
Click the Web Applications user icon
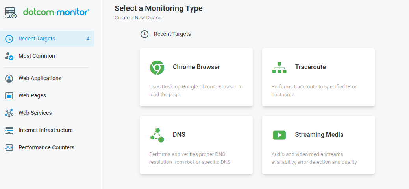pyautogui.click(x=9, y=78)
